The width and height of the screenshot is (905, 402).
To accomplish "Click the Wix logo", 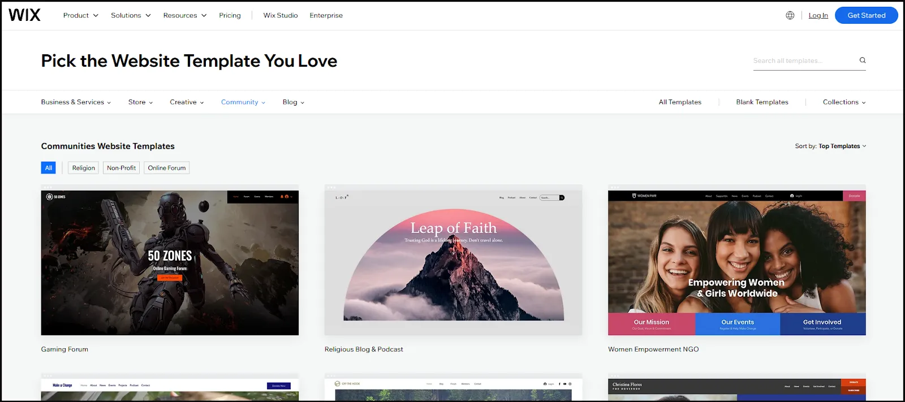I will coord(25,15).
